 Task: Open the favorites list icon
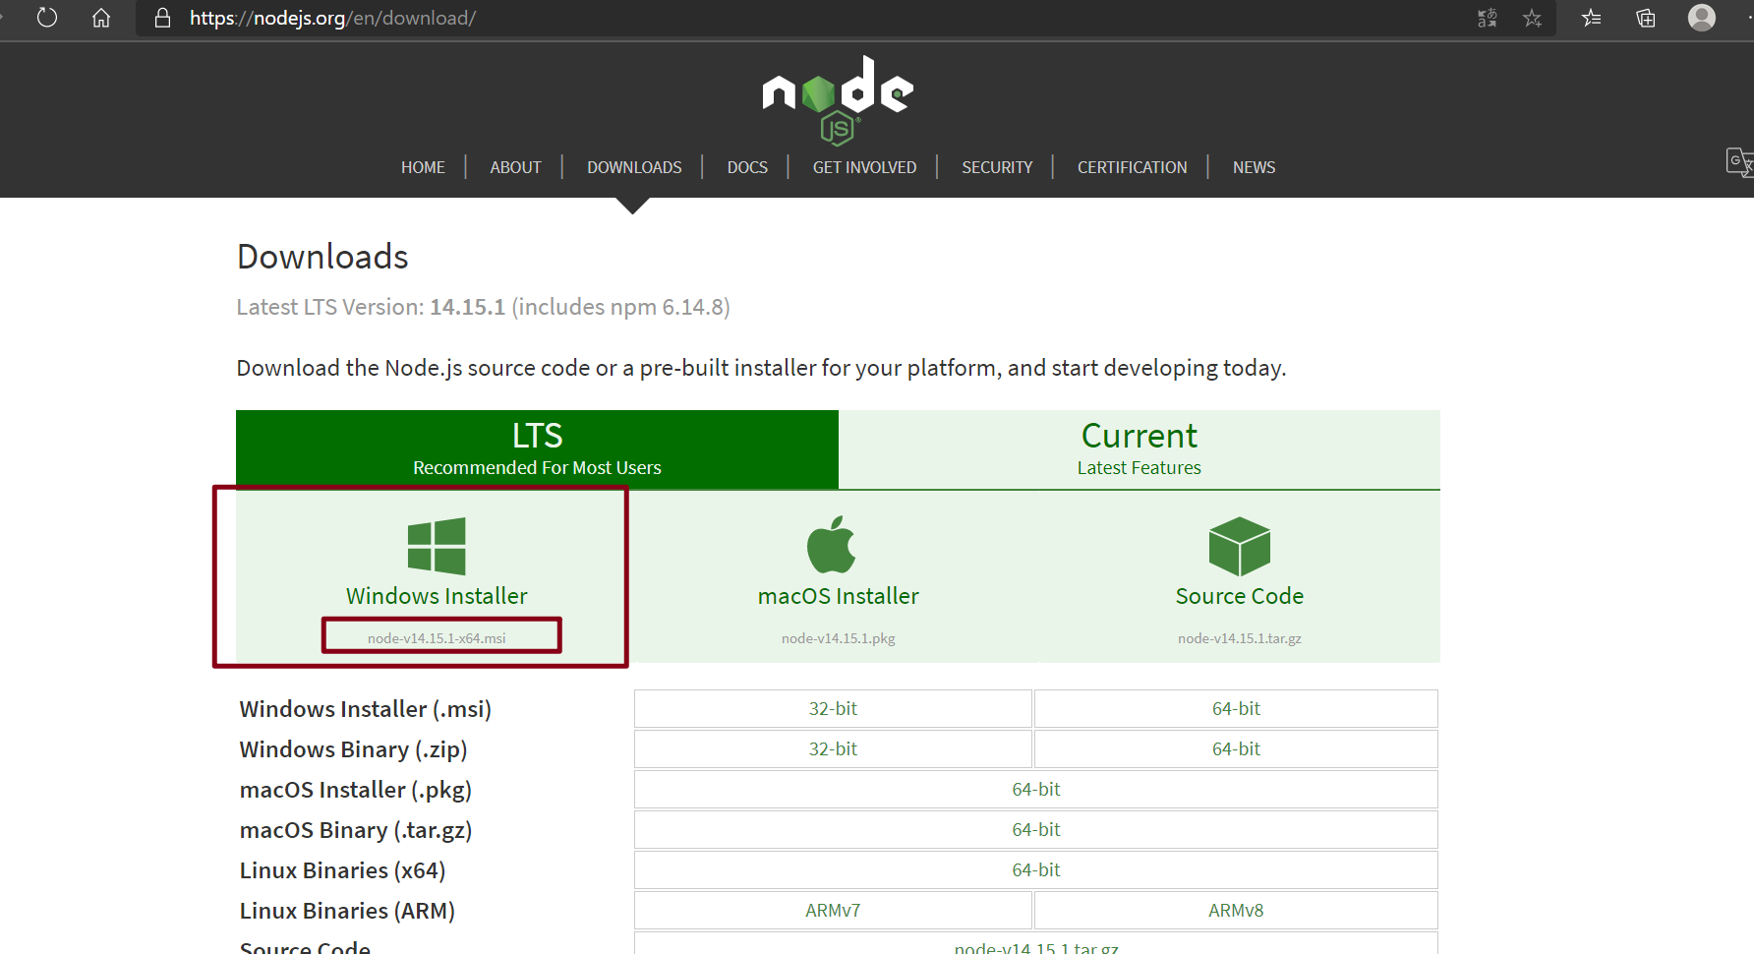coord(1592,18)
